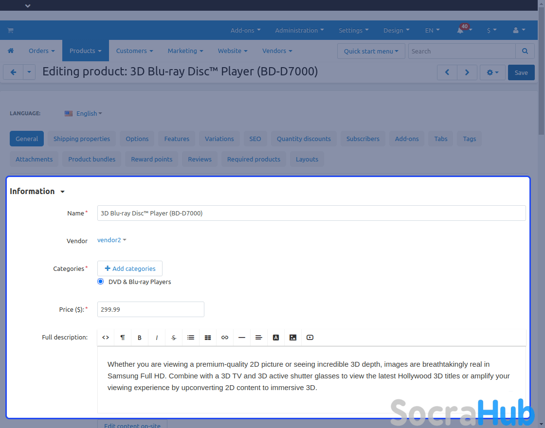Open the notifications bell icon
The width and height of the screenshot is (545, 428).
(x=460, y=30)
